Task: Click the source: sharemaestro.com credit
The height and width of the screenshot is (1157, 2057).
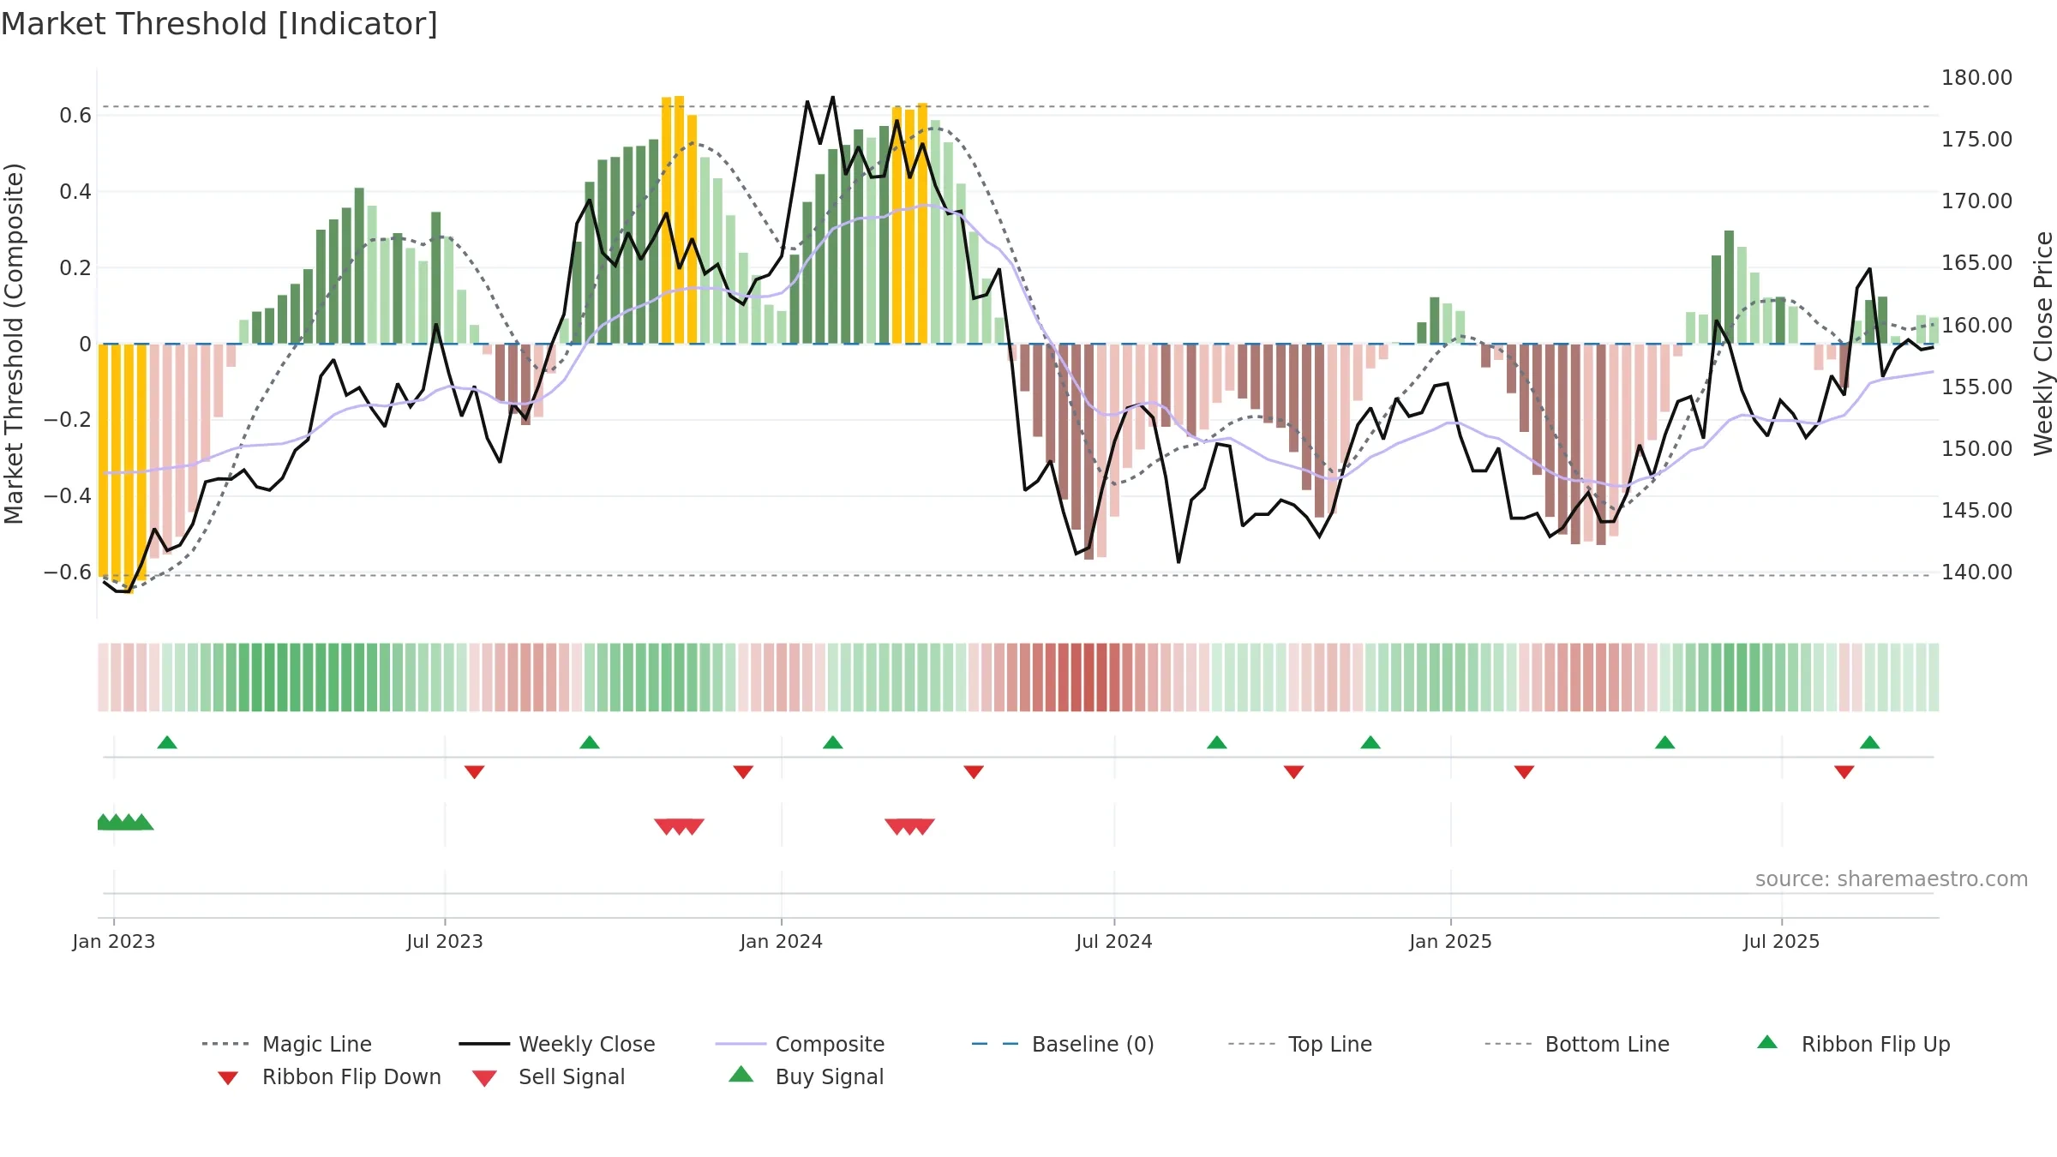Action: (1892, 879)
